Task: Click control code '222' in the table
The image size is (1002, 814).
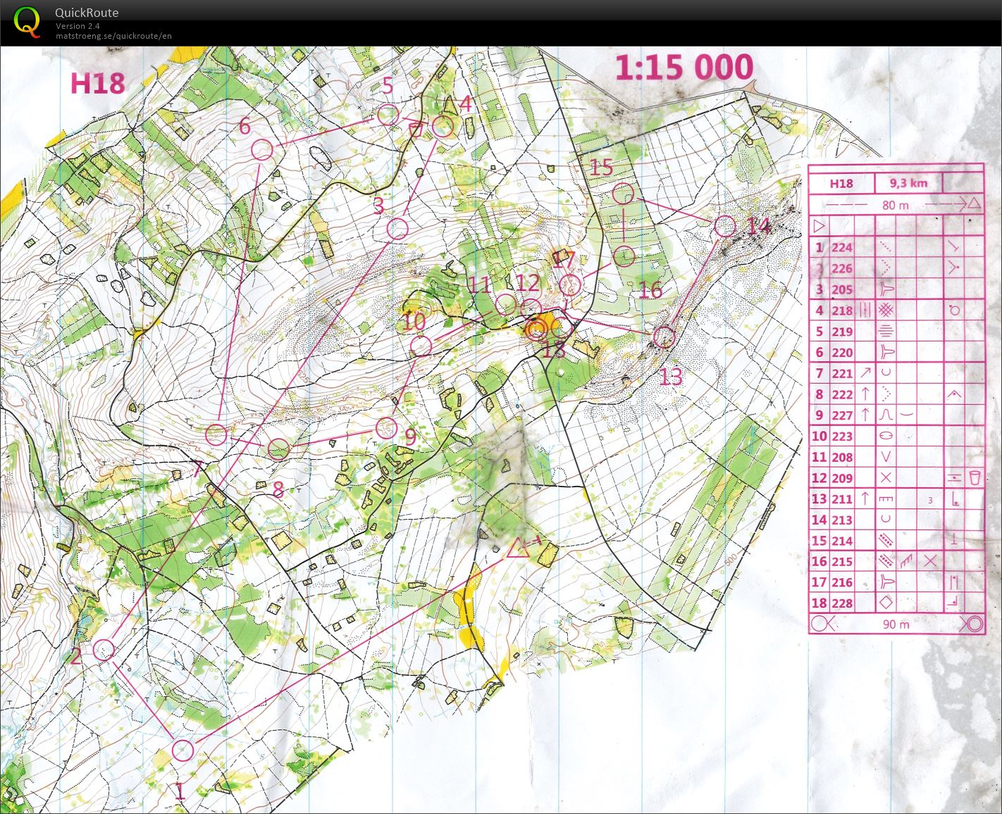Action: point(842,394)
